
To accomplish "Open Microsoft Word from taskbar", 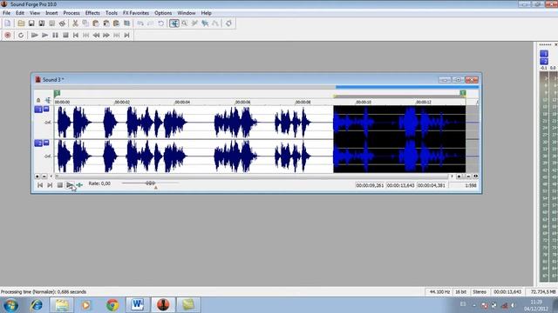I will [138, 305].
